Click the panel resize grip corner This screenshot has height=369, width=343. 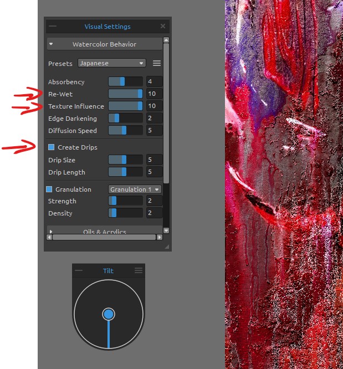coord(167,247)
